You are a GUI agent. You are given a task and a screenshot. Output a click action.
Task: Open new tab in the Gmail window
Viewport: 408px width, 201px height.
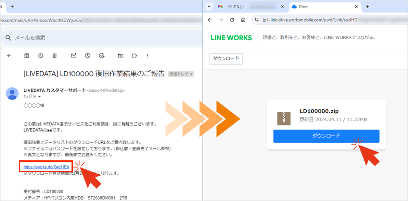coord(12,7)
